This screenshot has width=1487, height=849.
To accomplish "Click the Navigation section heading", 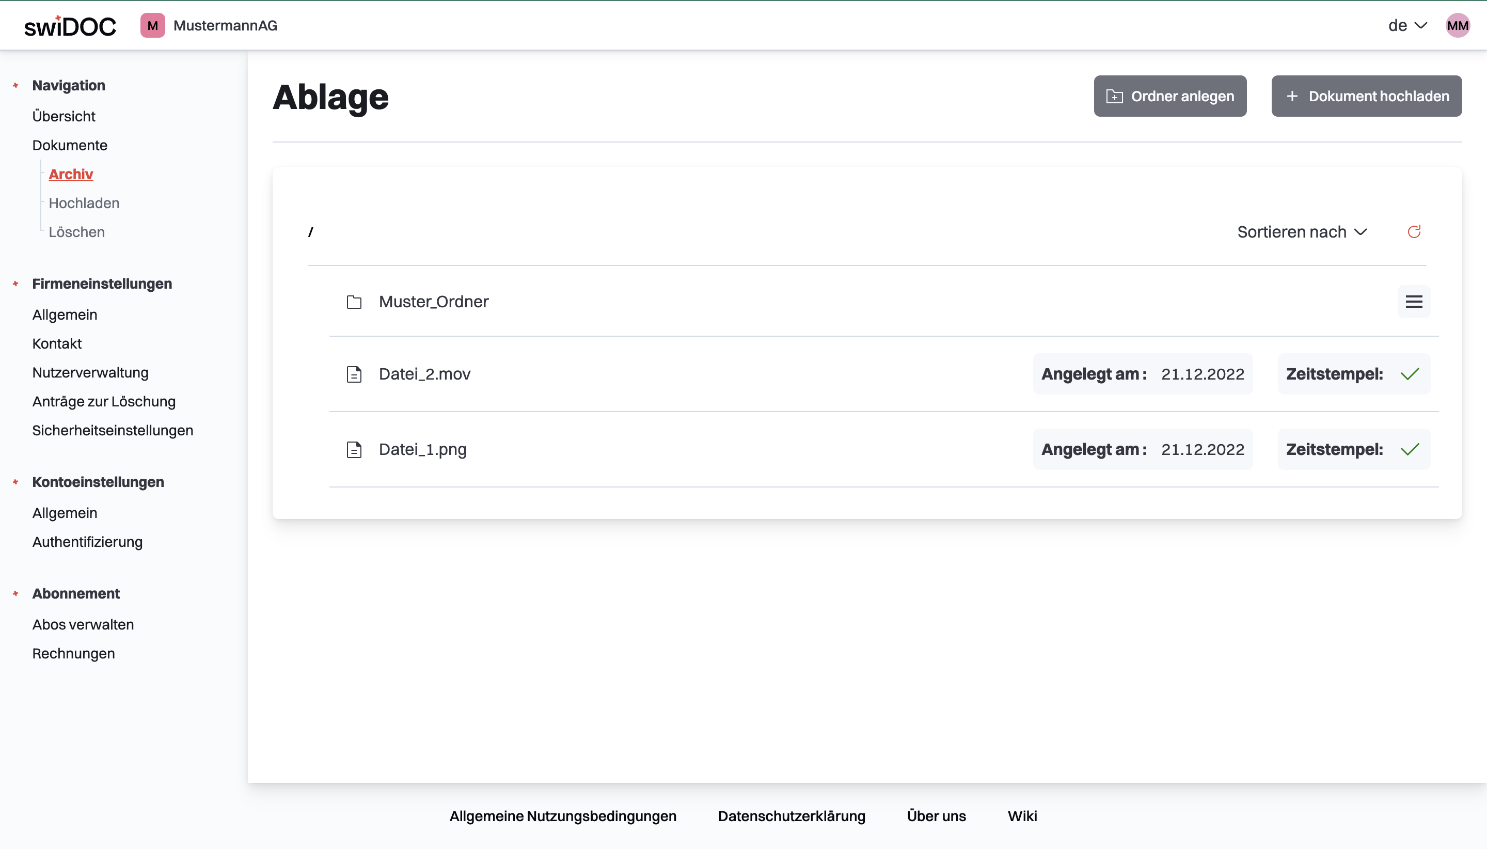I will click(68, 86).
